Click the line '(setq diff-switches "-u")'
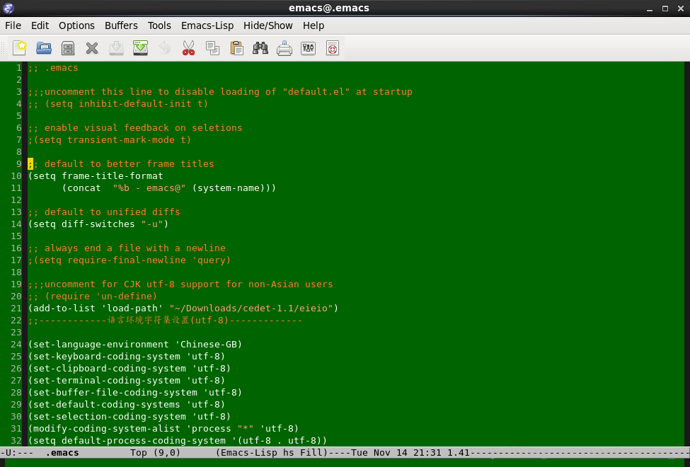690x467 pixels. click(98, 224)
